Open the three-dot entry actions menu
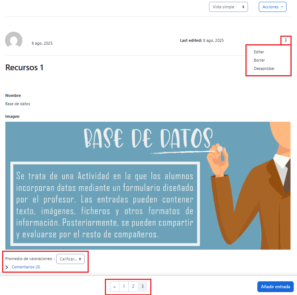This screenshot has width=297, height=295. click(286, 40)
